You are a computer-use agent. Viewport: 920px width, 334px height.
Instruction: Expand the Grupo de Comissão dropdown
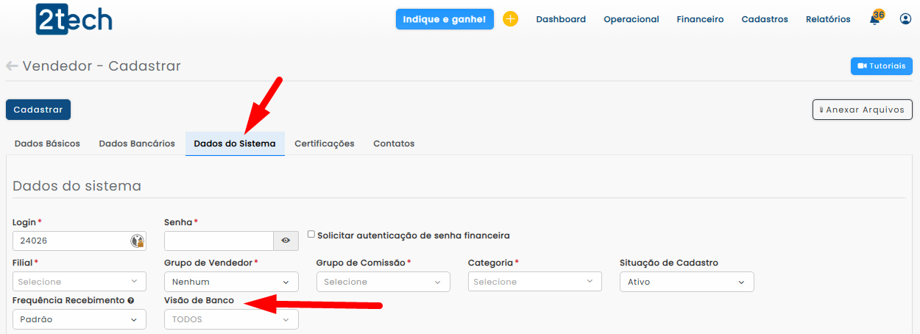[383, 282]
